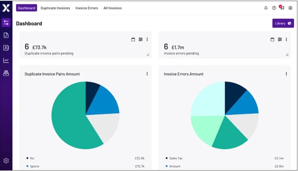Viewport: 298px width, 171px height.
Task: Open the transfer arrows sidebar section
Action: coord(6,22)
